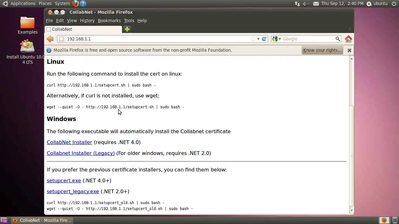Click the search magnifier icon

338,39
